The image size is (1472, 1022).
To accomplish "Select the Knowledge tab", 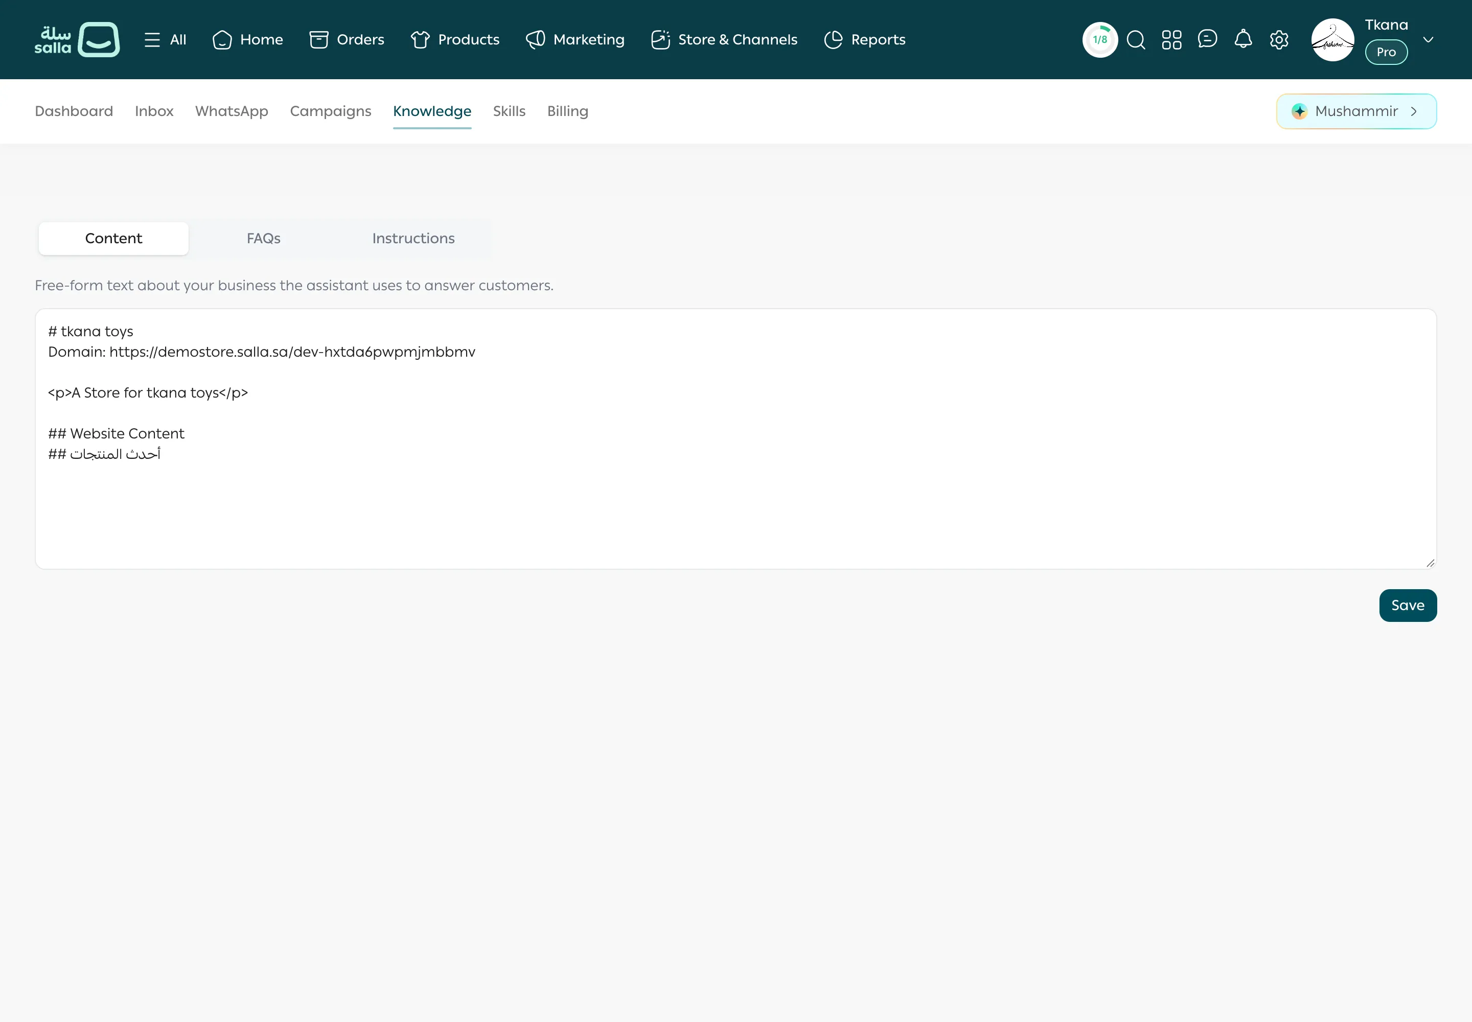I will point(432,111).
